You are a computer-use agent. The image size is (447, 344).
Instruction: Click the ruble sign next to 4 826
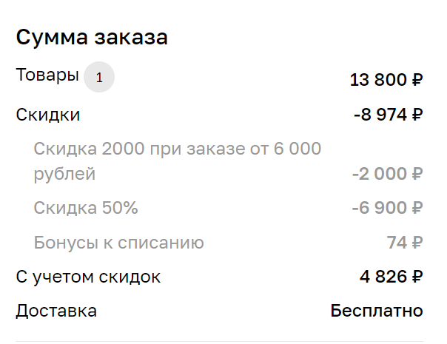pos(417,277)
